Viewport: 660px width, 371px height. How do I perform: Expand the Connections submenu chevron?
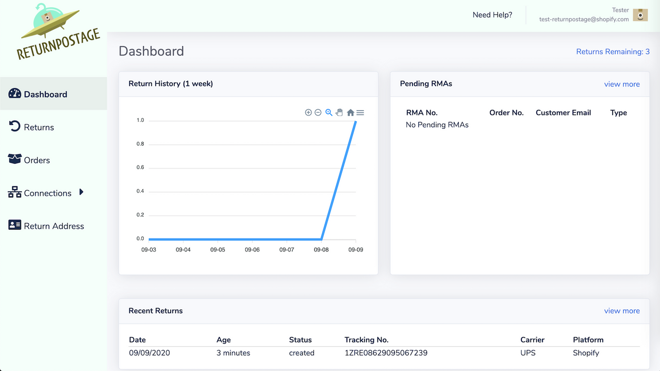pyautogui.click(x=81, y=192)
